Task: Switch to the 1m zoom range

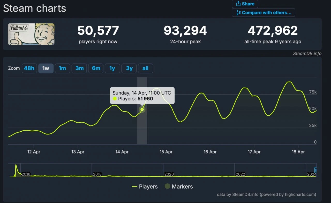Action: pyautogui.click(x=63, y=68)
